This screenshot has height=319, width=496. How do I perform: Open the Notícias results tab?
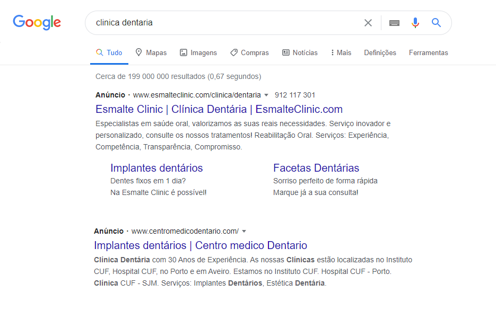pyautogui.click(x=300, y=52)
